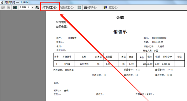Screen dimensions: 187x101
Task: Click the 销售单 title on the page
Action: [120, 32]
